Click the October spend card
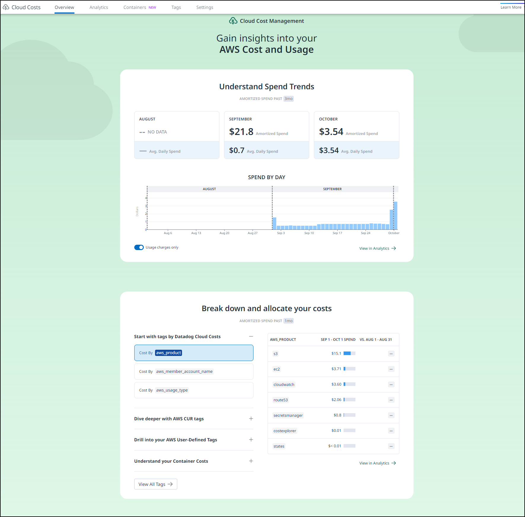 point(357,135)
